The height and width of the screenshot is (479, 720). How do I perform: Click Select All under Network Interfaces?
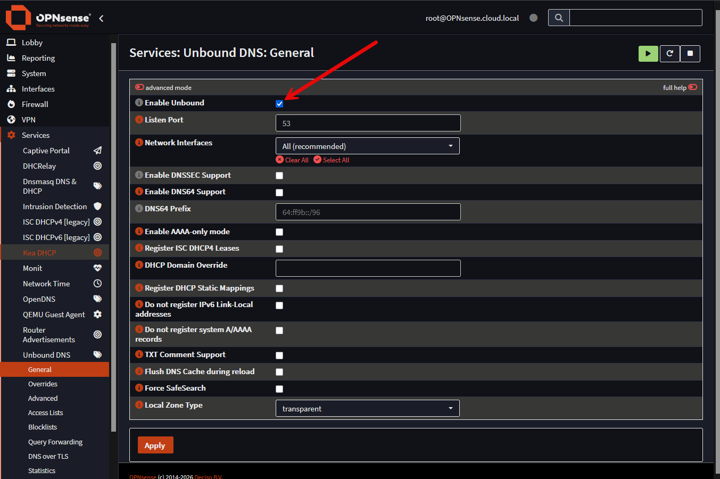[332, 160]
